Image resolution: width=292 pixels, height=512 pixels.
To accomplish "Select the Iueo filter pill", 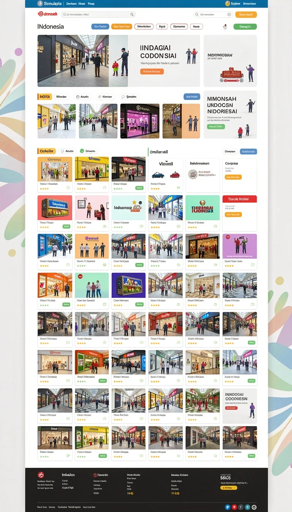I will coord(196,27).
